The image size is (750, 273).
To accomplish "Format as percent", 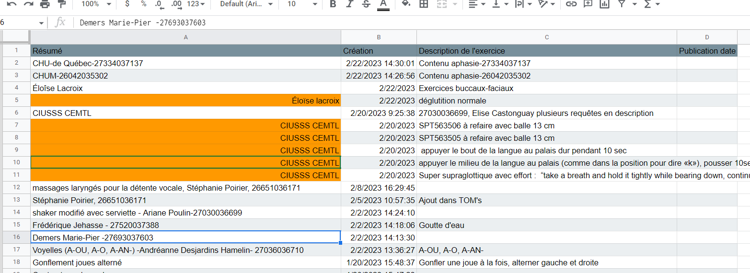I will coord(144,4).
